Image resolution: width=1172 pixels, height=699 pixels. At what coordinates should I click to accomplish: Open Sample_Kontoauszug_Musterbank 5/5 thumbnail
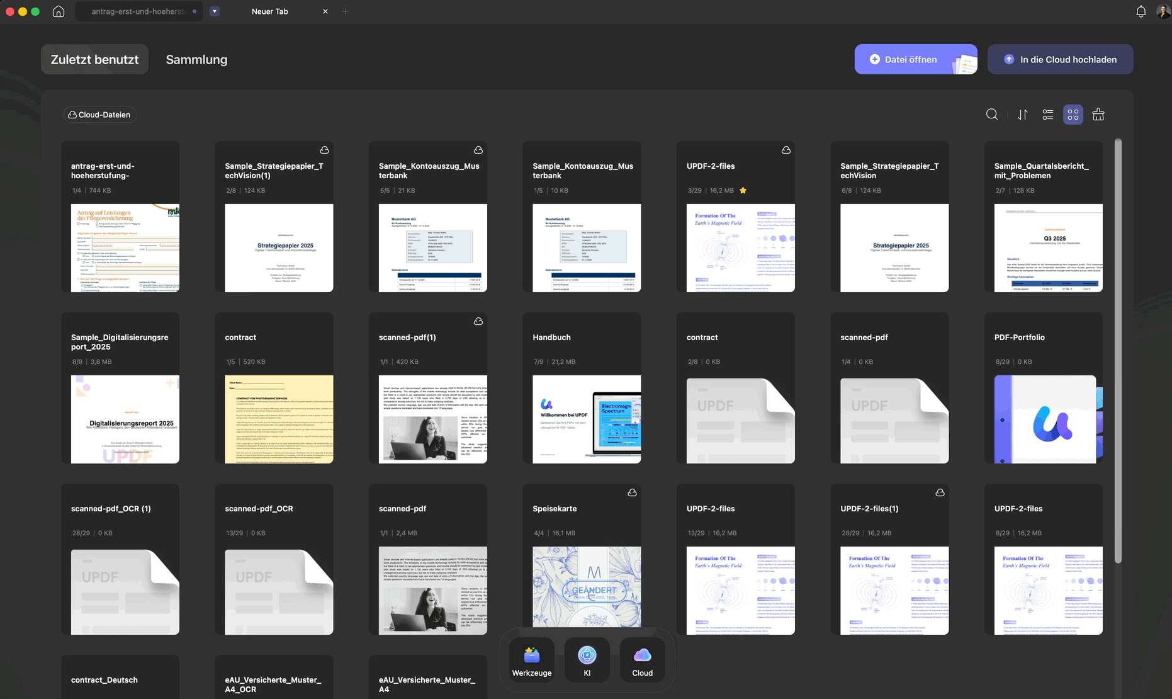click(x=433, y=248)
